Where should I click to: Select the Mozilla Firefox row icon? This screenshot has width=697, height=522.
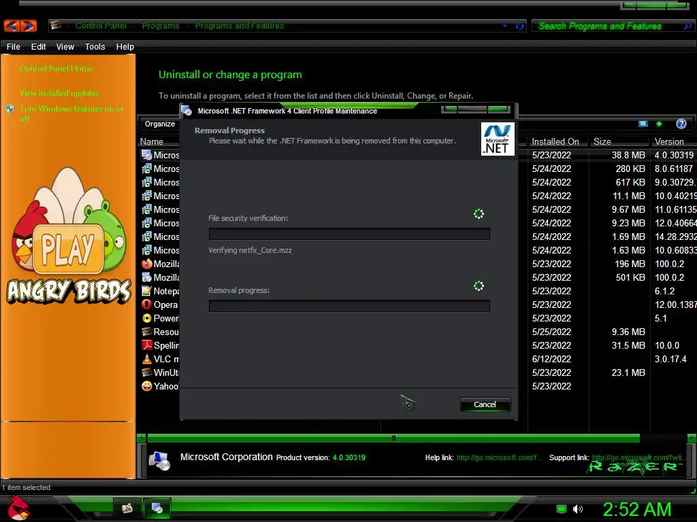pyautogui.click(x=147, y=264)
